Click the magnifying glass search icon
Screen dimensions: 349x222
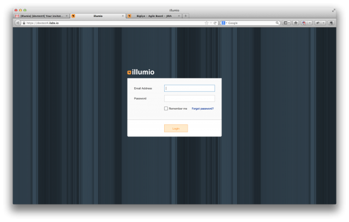(x=277, y=23)
